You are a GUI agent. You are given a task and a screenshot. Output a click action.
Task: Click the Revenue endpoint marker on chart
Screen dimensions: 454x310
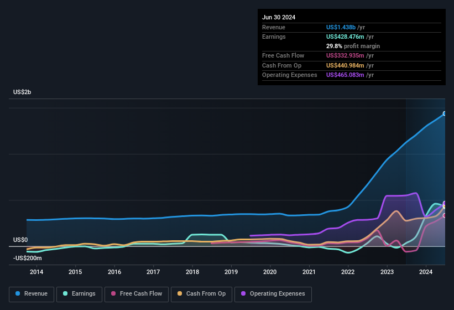point(445,113)
